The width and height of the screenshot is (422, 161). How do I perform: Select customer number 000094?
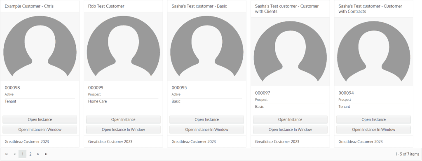tap(346, 93)
